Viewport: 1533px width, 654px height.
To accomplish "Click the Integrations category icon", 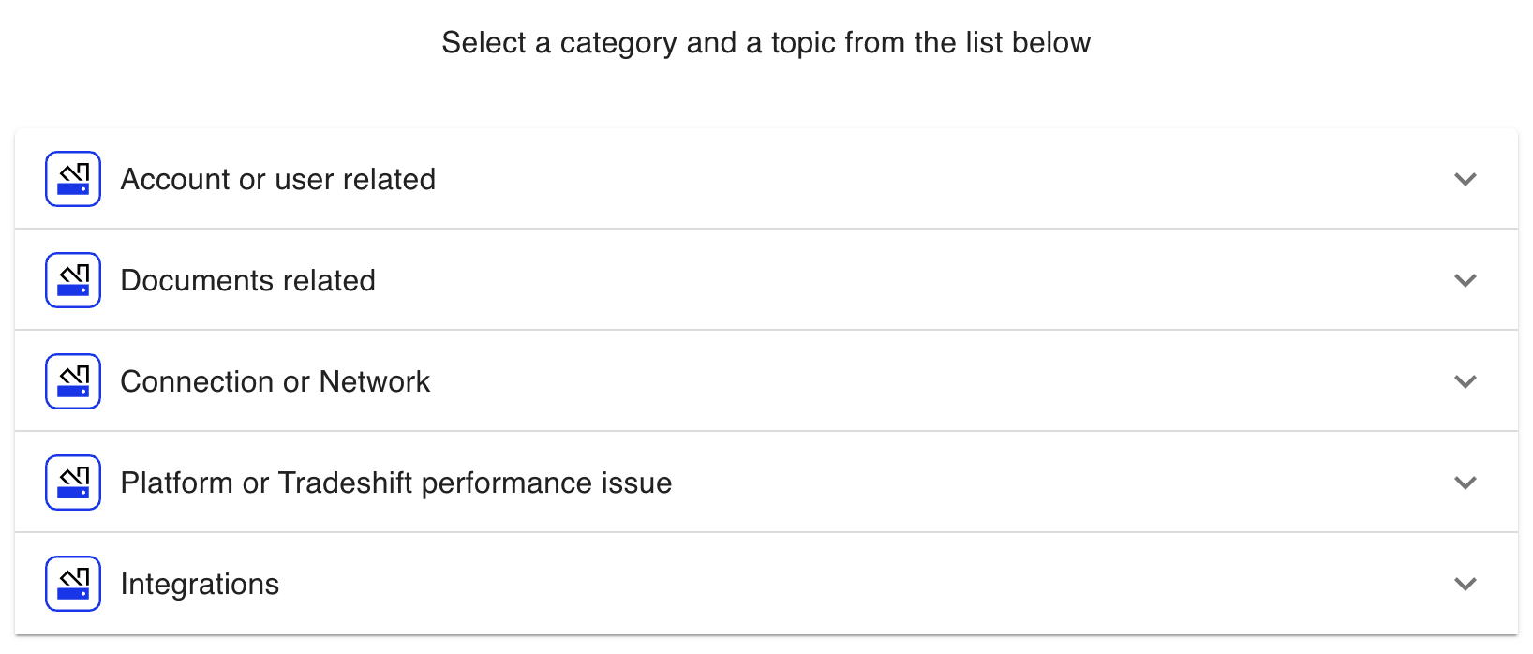I will (x=73, y=584).
